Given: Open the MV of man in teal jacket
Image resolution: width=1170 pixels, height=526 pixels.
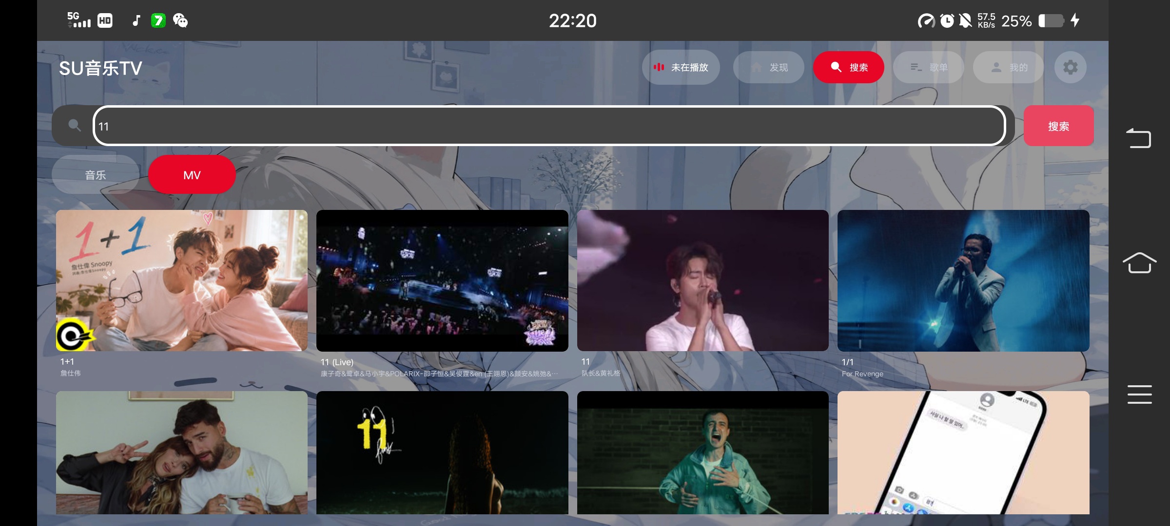Looking at the screenshot, I should pos(703,452).
